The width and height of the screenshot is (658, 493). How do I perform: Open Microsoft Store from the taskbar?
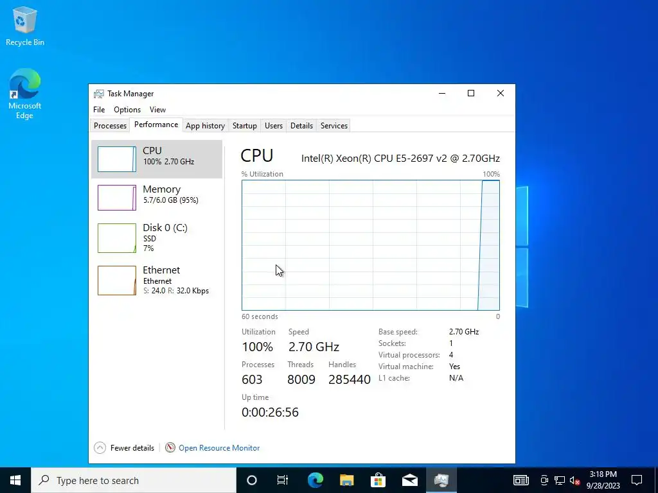tap(378, 480)
